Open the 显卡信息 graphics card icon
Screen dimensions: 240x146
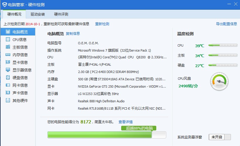click(x=8, y=62)
